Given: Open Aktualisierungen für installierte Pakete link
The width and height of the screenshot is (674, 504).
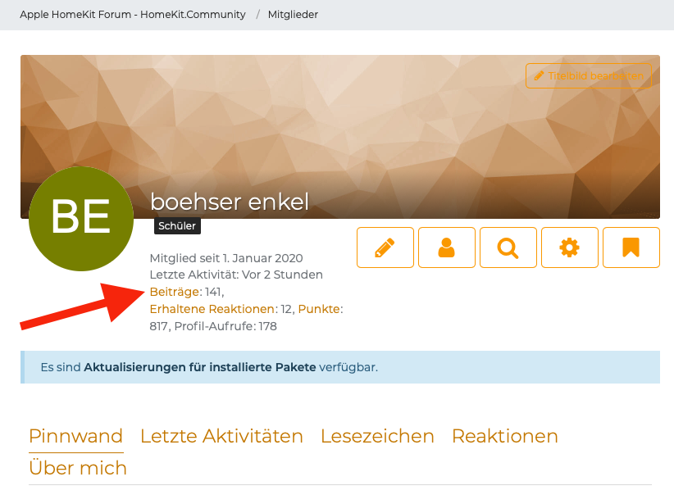Looking at the screenshot, I should pos(199,367).
